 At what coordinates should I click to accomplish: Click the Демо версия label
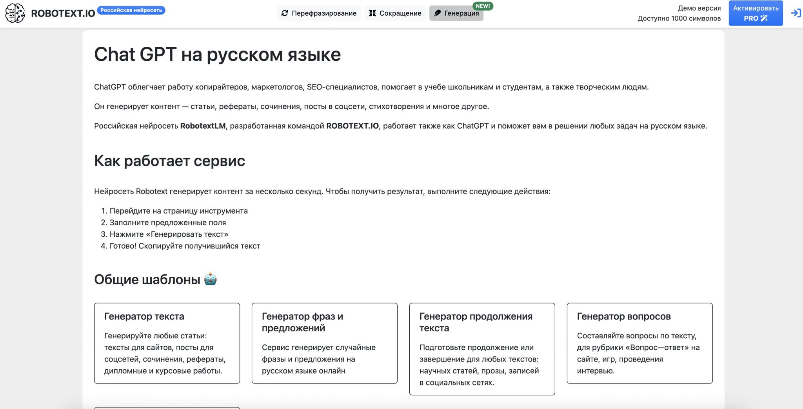pyautogui.click(x=699, y=8)
